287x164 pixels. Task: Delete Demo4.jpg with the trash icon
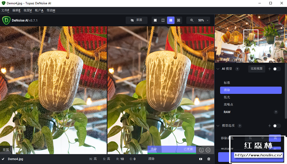pos(209,159)
